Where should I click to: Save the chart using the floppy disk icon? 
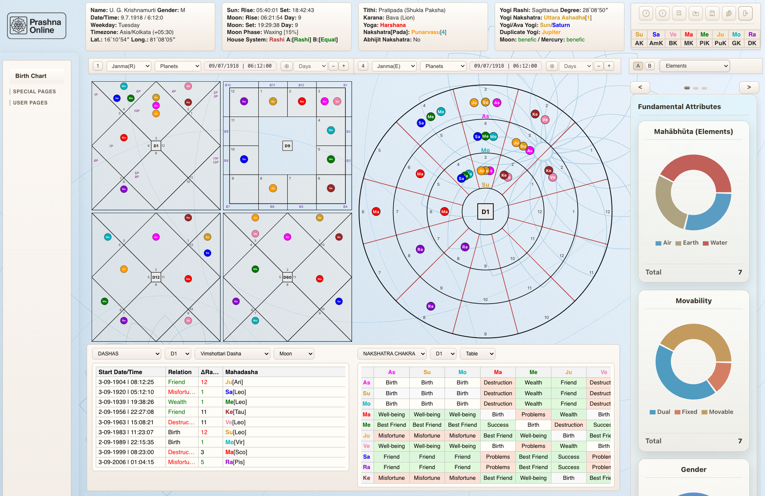click(x=712, y=13)
